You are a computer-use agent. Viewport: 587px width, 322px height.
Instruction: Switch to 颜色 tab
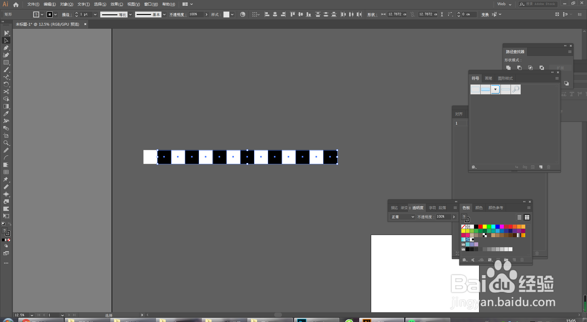coord(479,208)
